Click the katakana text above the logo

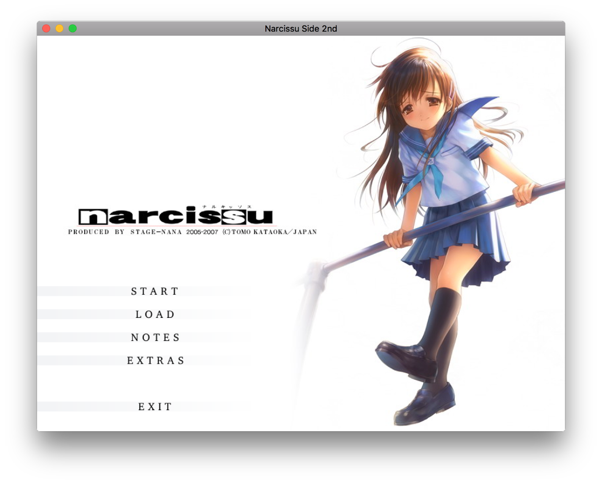(227, 207)
